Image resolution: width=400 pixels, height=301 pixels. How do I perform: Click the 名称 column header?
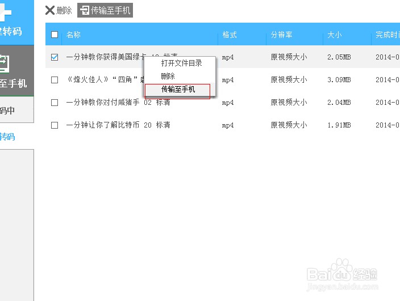pyautogui.click(x=73, y=35)
